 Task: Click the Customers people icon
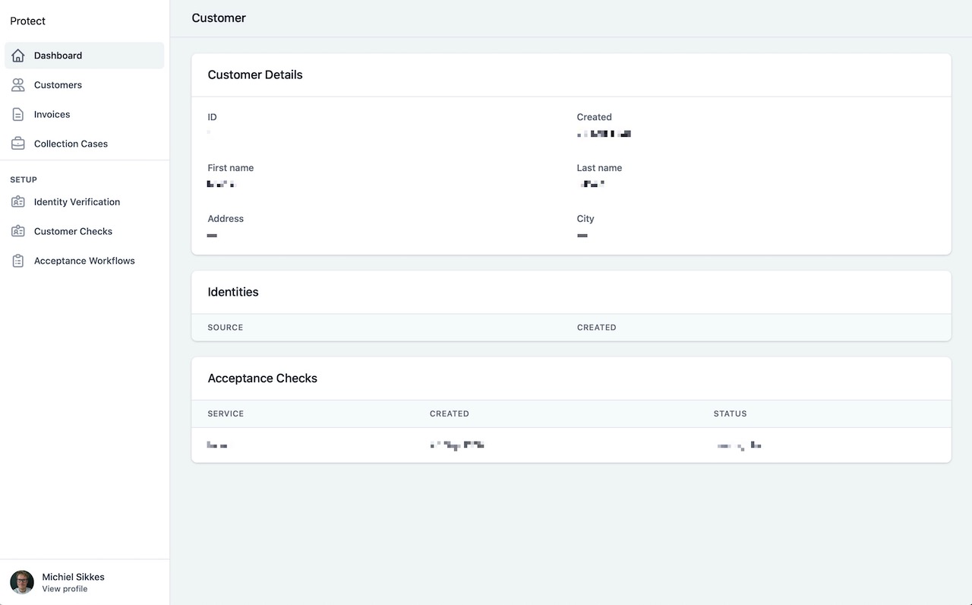tap(18, 85)
